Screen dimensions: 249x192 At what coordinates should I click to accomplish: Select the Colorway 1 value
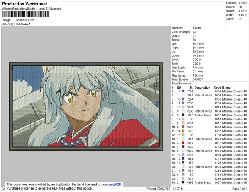click(x=23, y=24)
